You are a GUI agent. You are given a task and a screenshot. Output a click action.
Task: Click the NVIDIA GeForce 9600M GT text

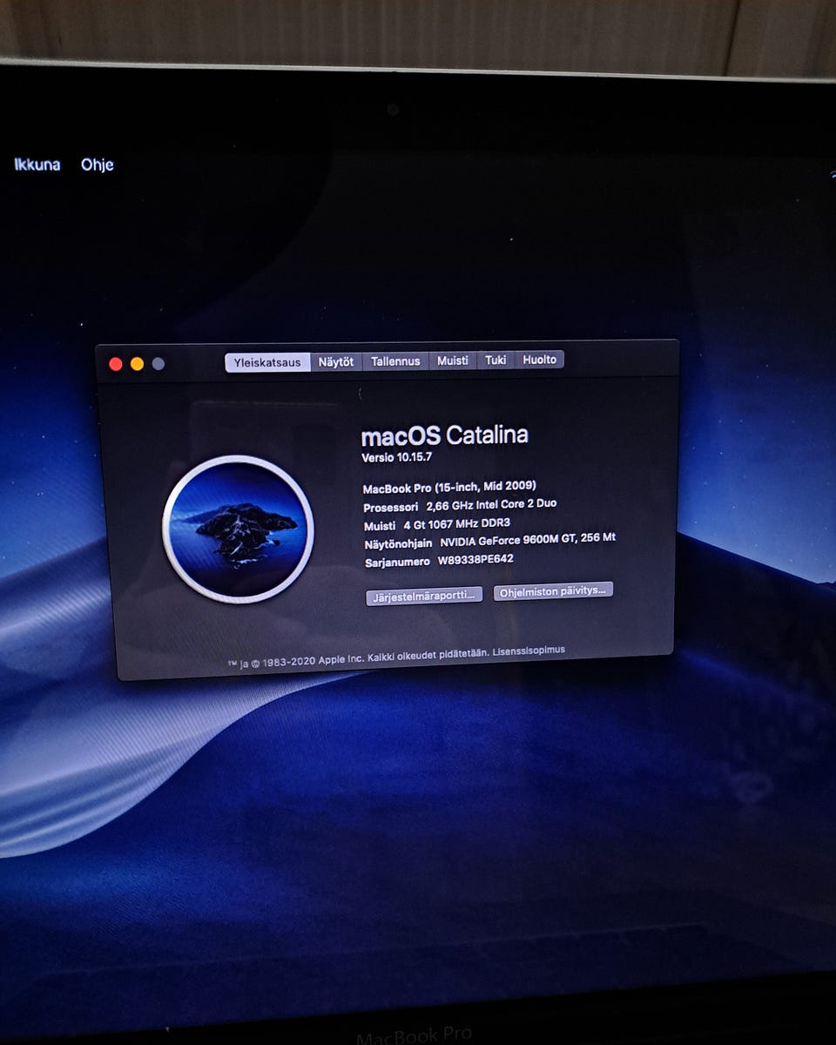509,540
